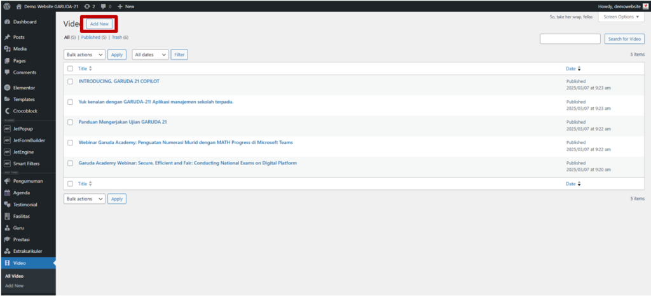Open the comments bubble icon in admin bar

(104, 6)
